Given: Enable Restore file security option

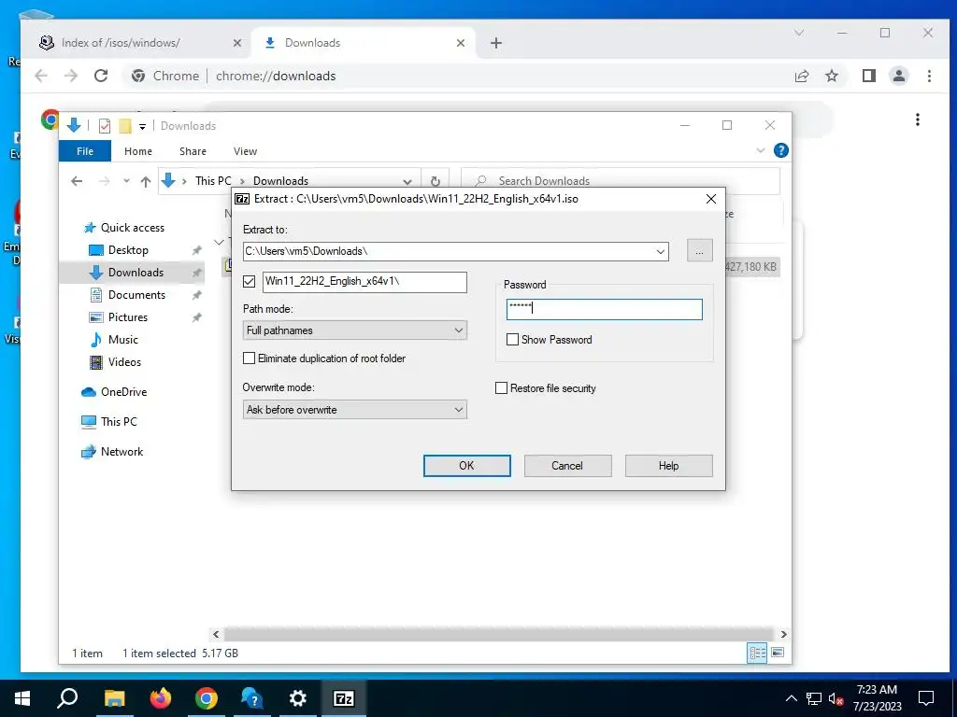Looking at the screenshot, I should pos(501,388).
